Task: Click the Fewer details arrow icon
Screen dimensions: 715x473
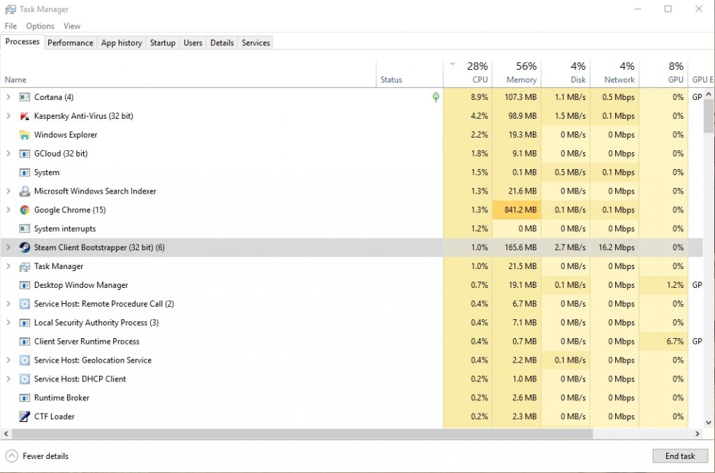Action: click(12, 456)
